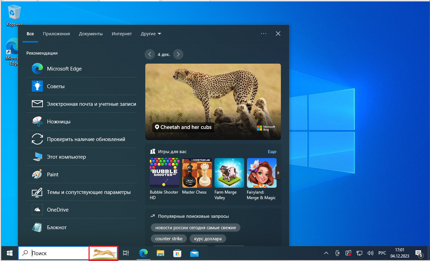This screenshot has height=261, width=430.
Task: Open the Bubble Shooter HD game
Action: pyautogui.click(x=164, y=179)
